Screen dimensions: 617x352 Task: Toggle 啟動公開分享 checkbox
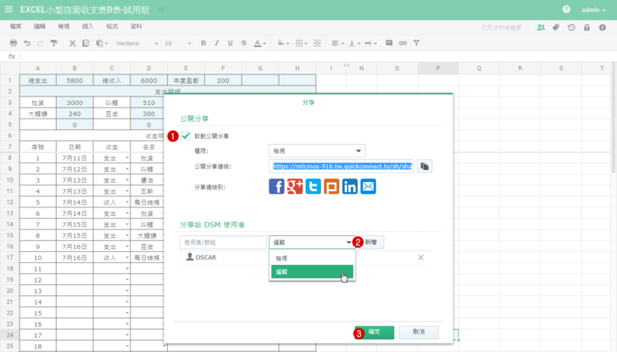click(186, 135)
